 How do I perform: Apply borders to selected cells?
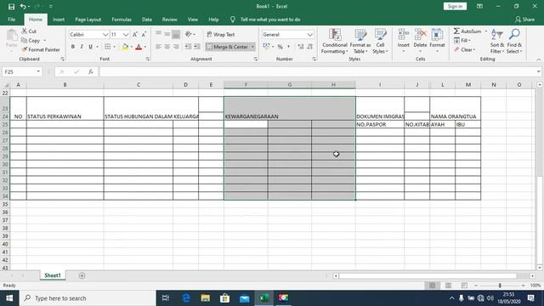coord(108,47)
